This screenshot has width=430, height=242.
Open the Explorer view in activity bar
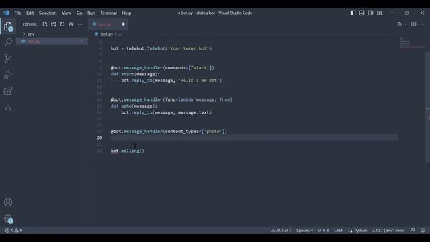(x=8, y=27)
